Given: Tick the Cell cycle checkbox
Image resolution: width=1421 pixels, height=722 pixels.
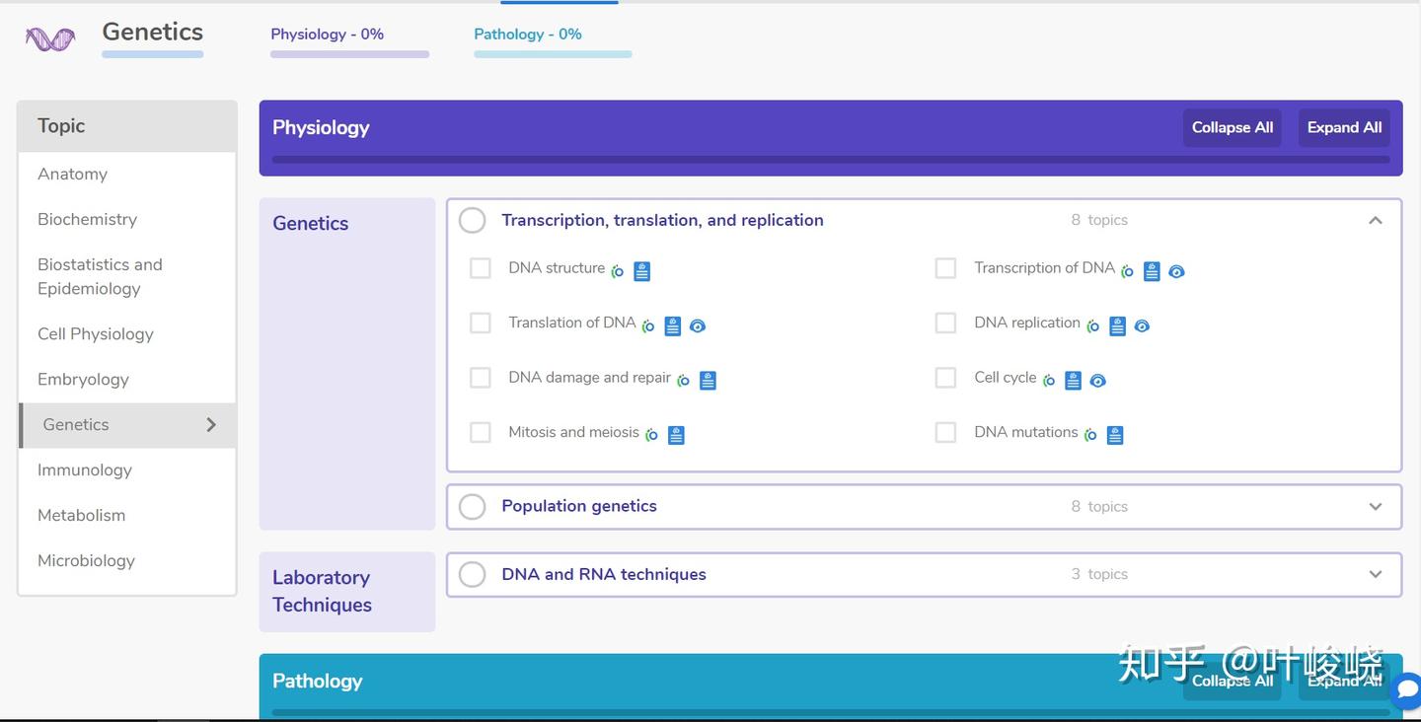Looking at the screenshot, I should coord(945,378).
